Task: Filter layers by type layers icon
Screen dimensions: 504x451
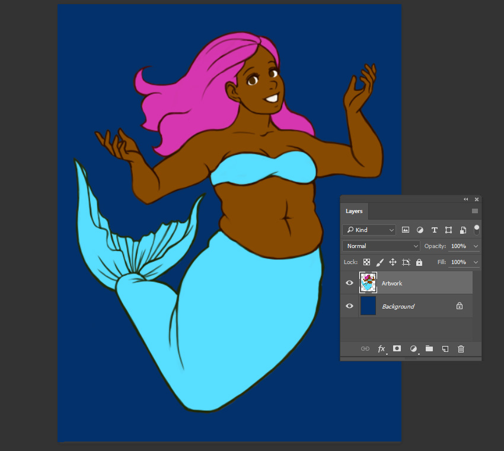Action: coord(434,230)
